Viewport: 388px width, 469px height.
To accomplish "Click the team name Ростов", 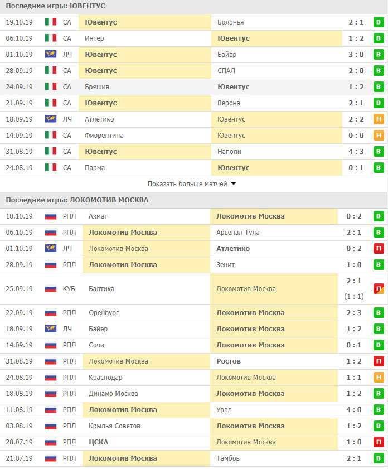I will (229, 361).
